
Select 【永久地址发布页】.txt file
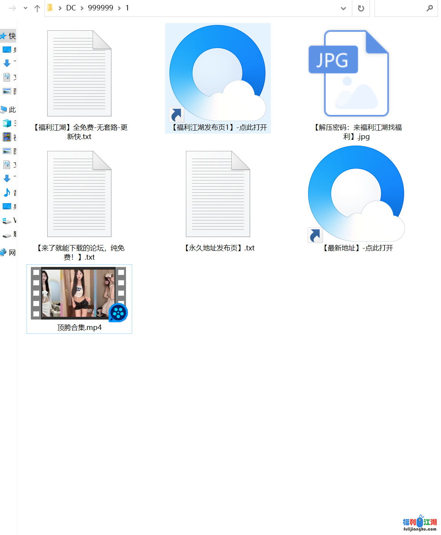[218, 199]
